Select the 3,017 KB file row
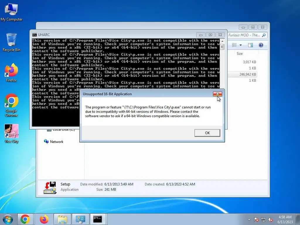 242,62
